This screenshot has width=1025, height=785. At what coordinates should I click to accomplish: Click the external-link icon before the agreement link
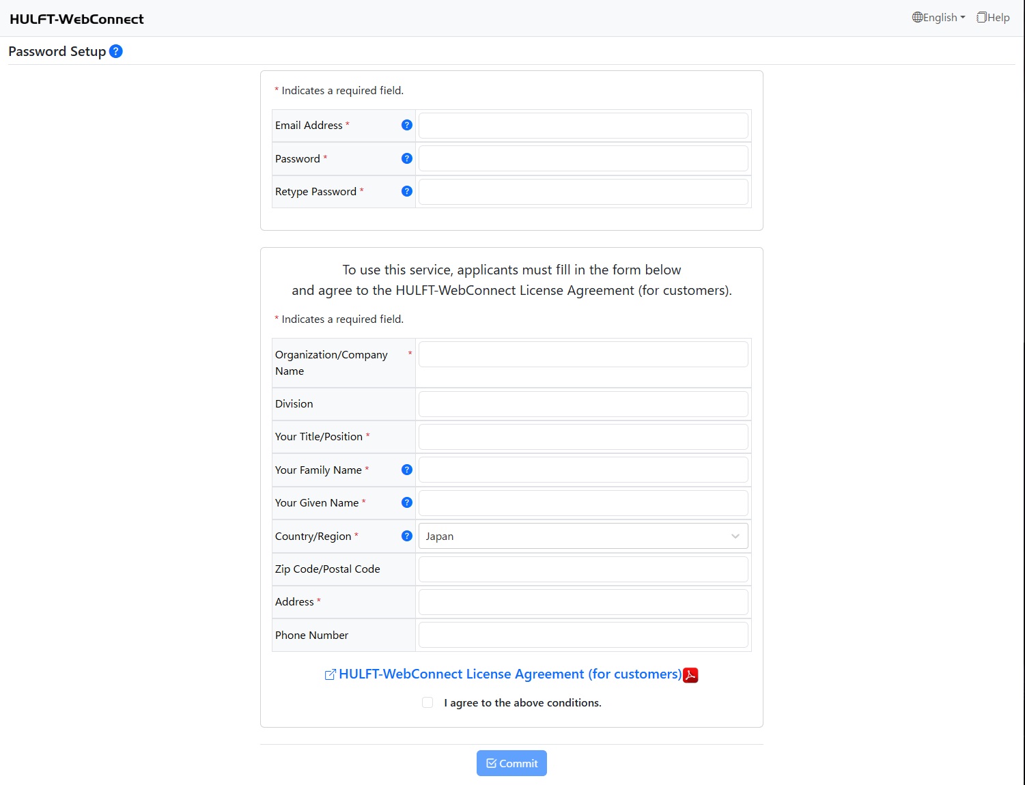click(x=330, y=674)
